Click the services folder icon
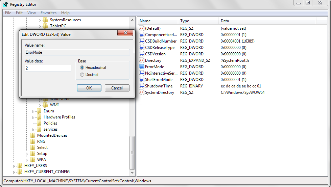 coord(39,129)
